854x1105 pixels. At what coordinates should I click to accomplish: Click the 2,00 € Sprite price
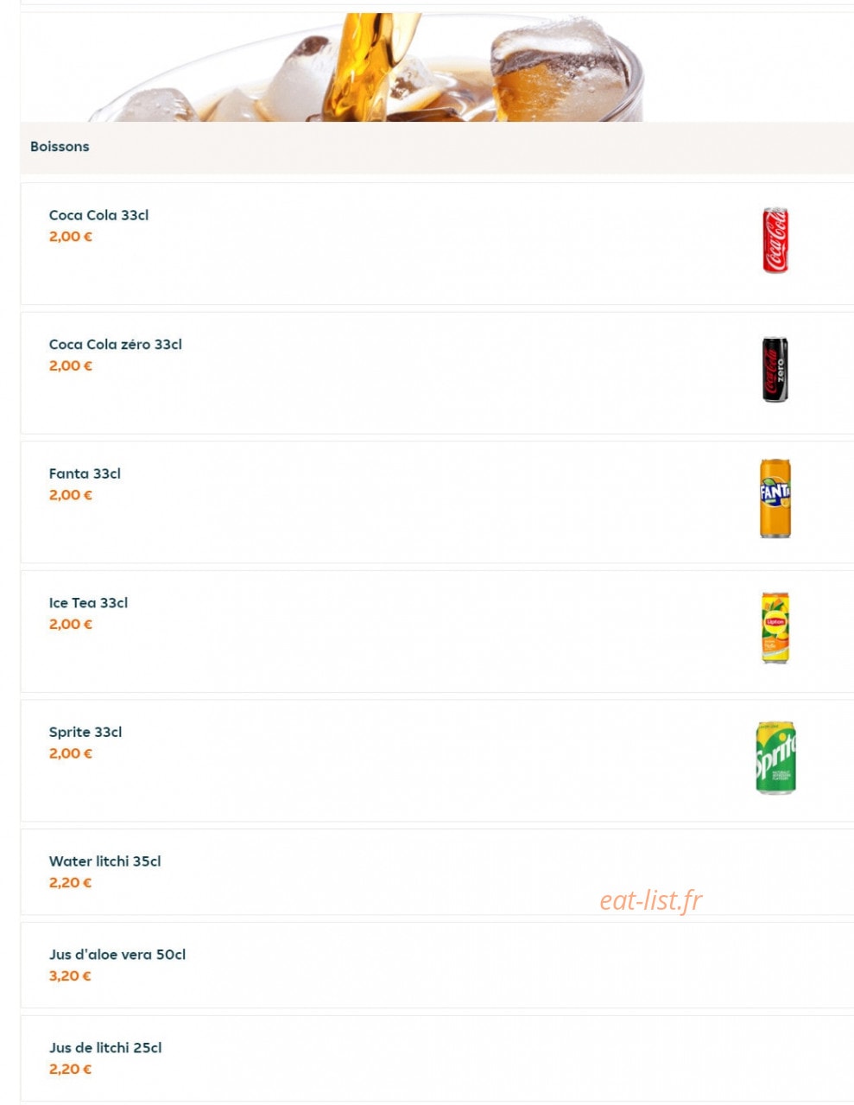coord(70,753)
